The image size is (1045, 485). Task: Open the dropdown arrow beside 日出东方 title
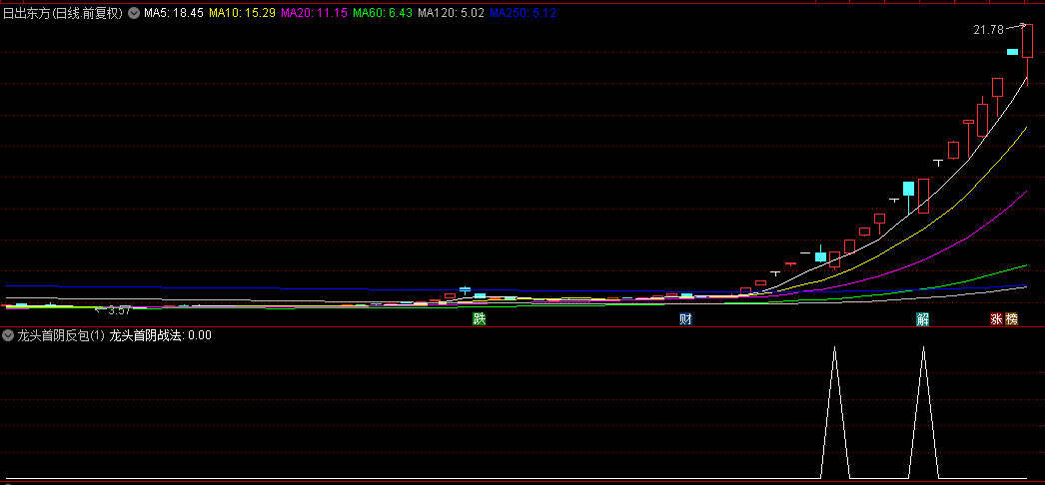coord(134,13)
